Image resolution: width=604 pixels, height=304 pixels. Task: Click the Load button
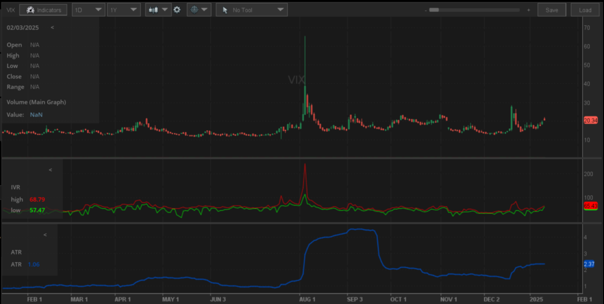585,10
